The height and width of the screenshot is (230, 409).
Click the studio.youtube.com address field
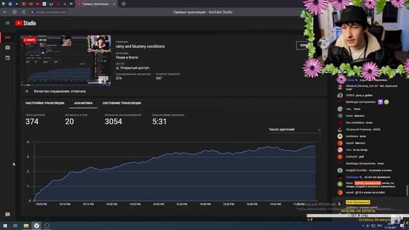(51, 12)
